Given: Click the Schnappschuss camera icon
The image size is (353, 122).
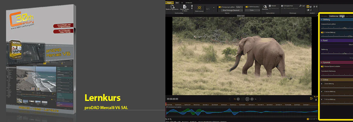Looking at the screenshot, I should pos(282,6).
